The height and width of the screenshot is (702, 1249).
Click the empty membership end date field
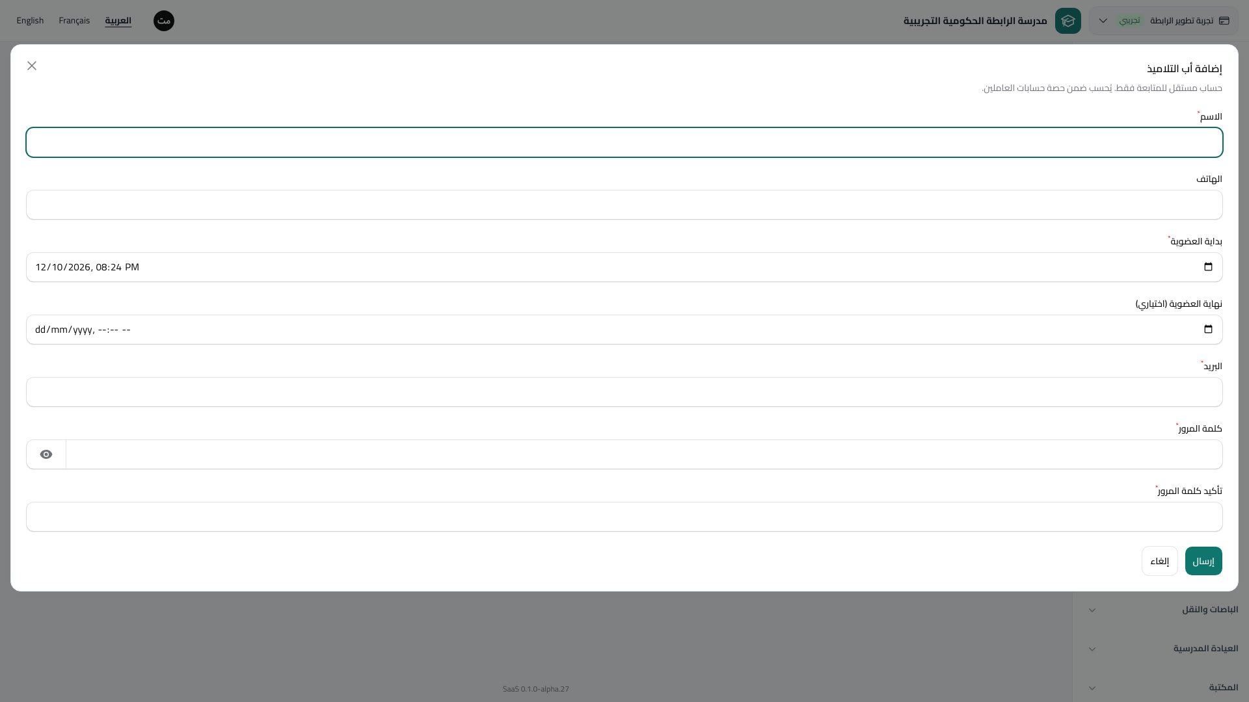pyautogui.click(x=624, y=330)
